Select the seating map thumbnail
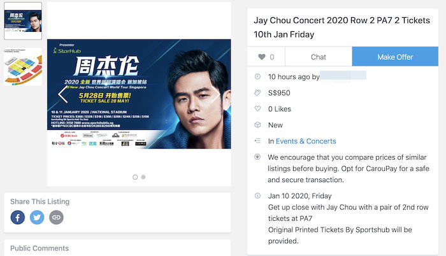 [x=23, y=66]
